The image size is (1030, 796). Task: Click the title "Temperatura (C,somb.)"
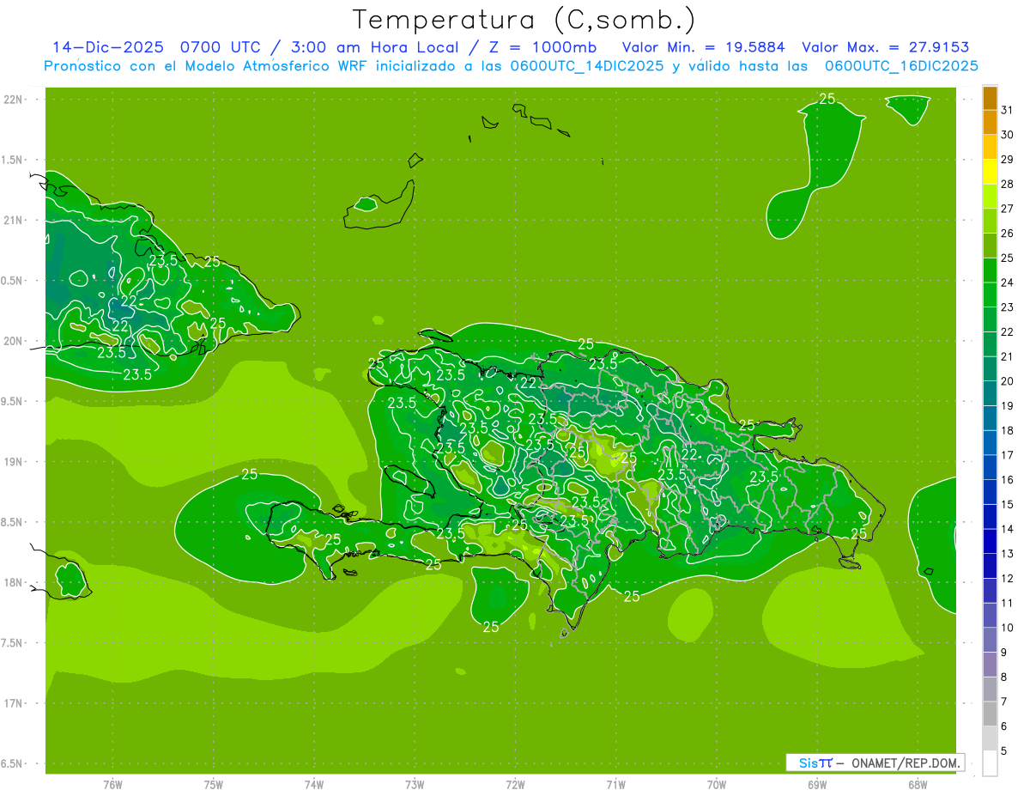click(524, 20)
